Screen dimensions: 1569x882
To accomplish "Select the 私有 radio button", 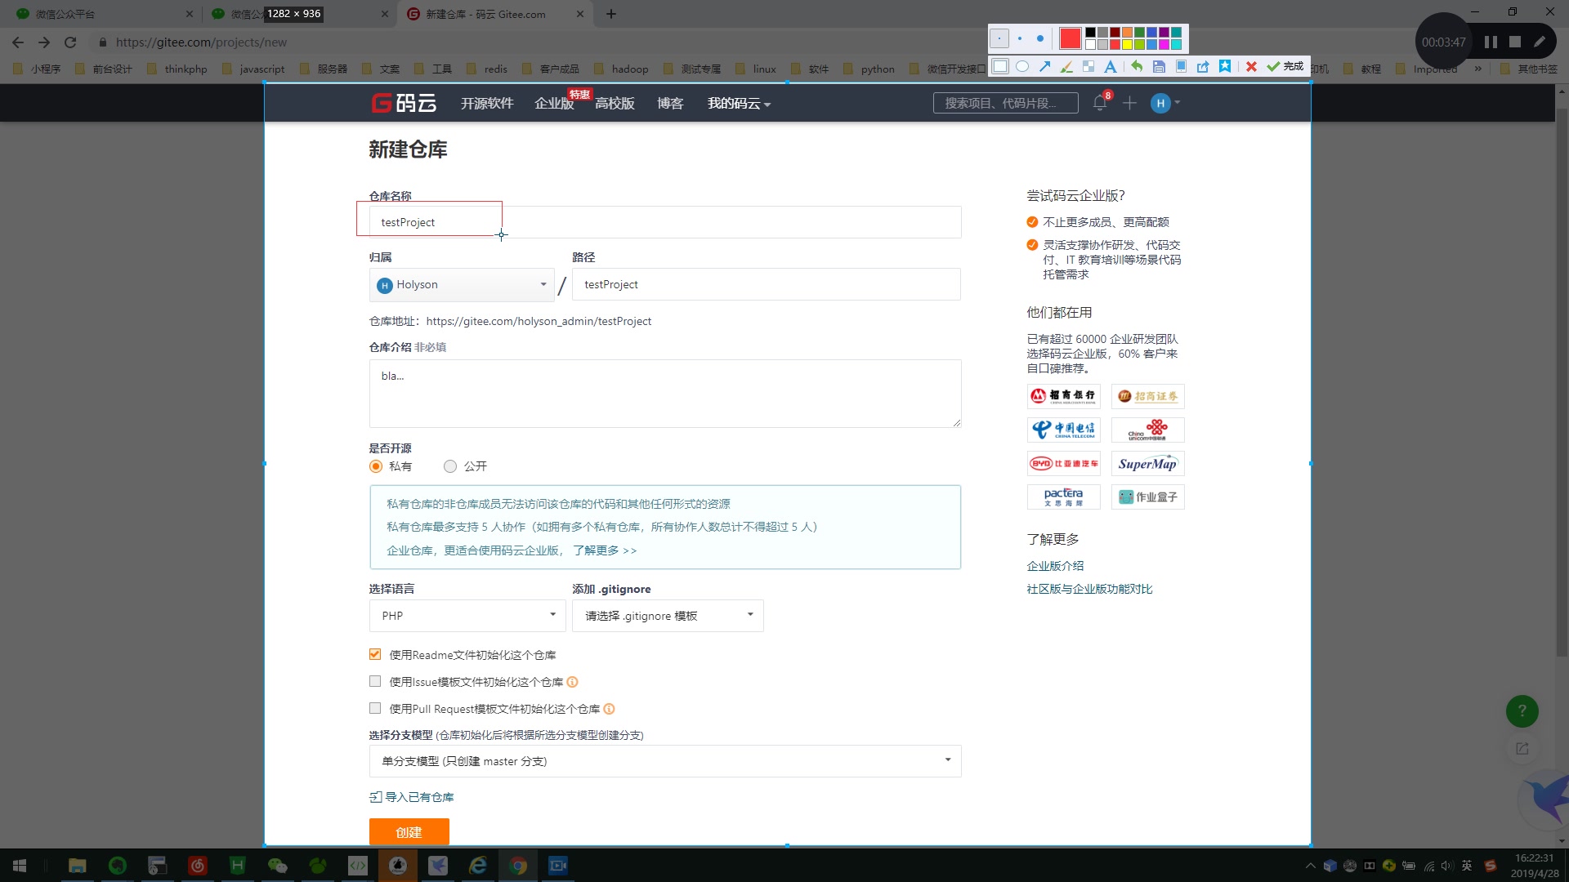I will point(376,466).
